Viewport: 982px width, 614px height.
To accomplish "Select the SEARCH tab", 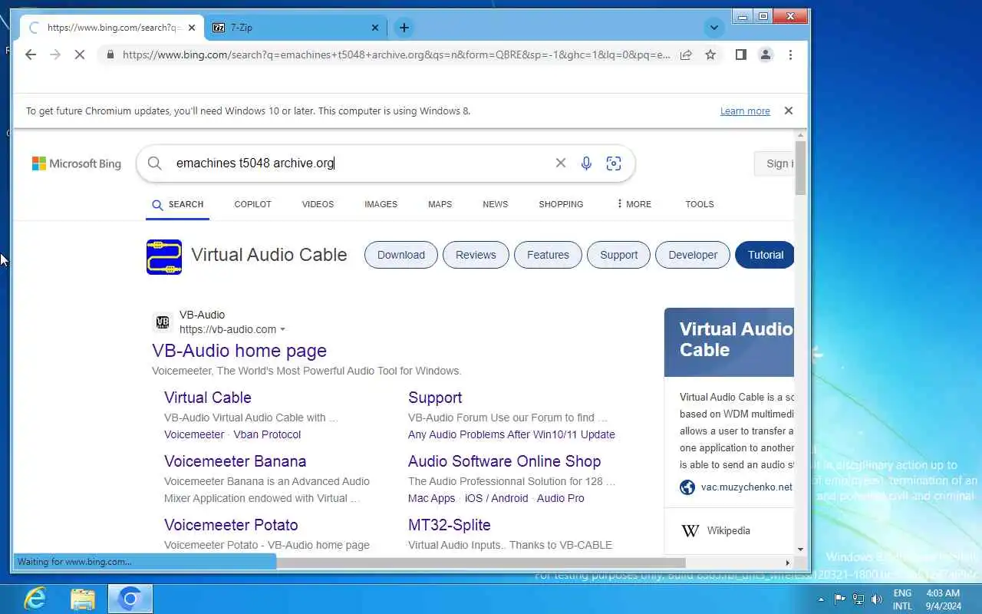I will 177,204.
